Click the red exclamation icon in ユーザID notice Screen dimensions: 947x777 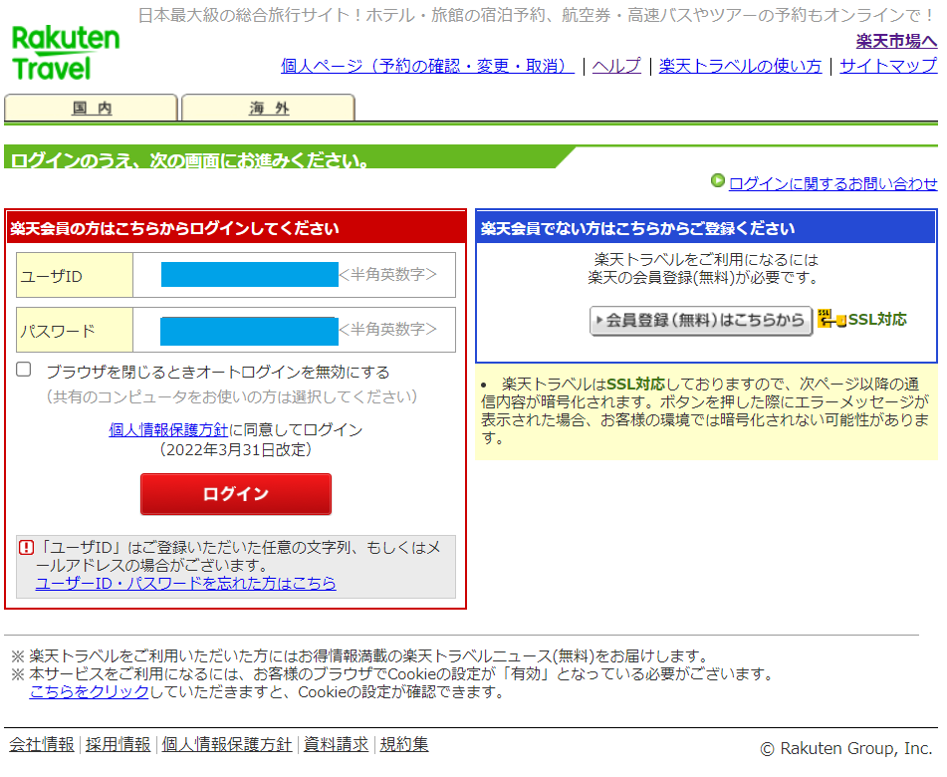tap(27, 548)
